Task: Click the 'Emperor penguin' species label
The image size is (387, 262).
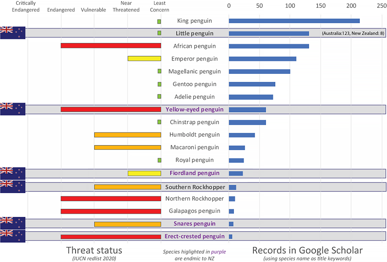Action: [195, 59]
